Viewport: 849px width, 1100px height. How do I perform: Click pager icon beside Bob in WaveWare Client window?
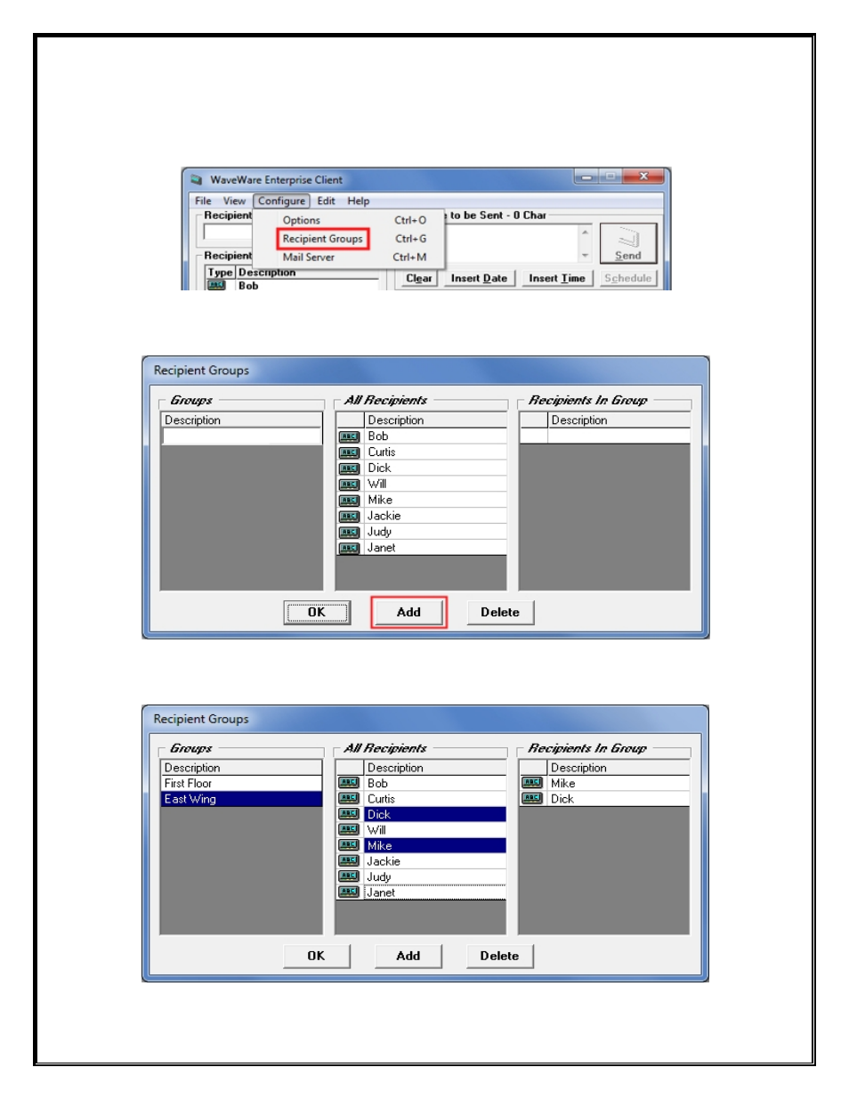click(217, 285)
